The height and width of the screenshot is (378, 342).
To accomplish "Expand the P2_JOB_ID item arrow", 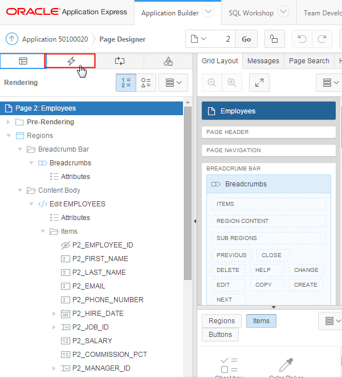I will tap(54, 327).
